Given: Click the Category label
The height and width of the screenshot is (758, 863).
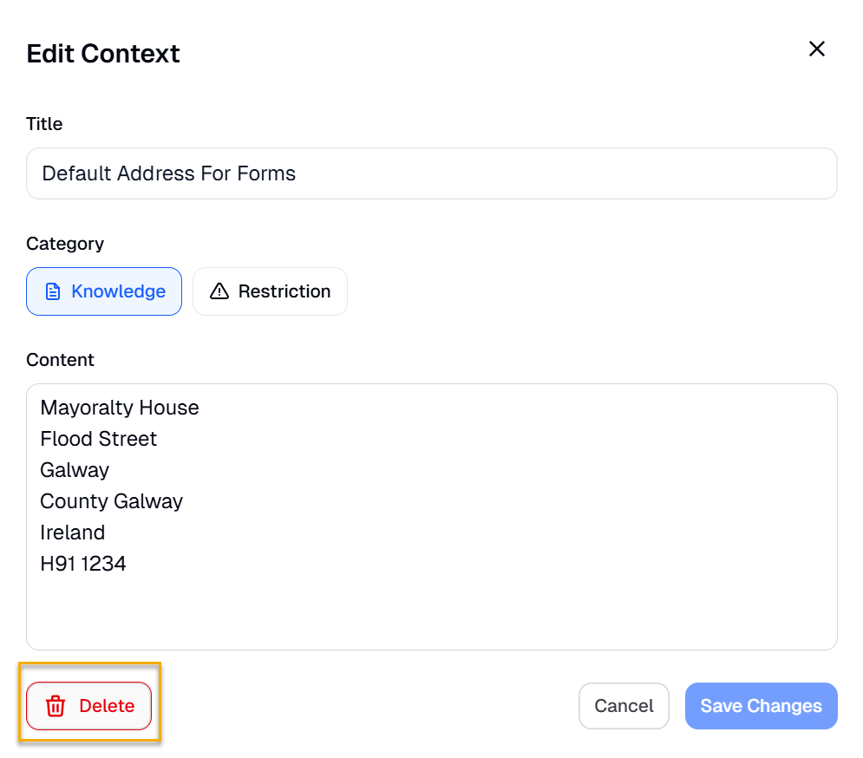Looking at the screenshot, I should pyautogui.click(x=65, y=244).
